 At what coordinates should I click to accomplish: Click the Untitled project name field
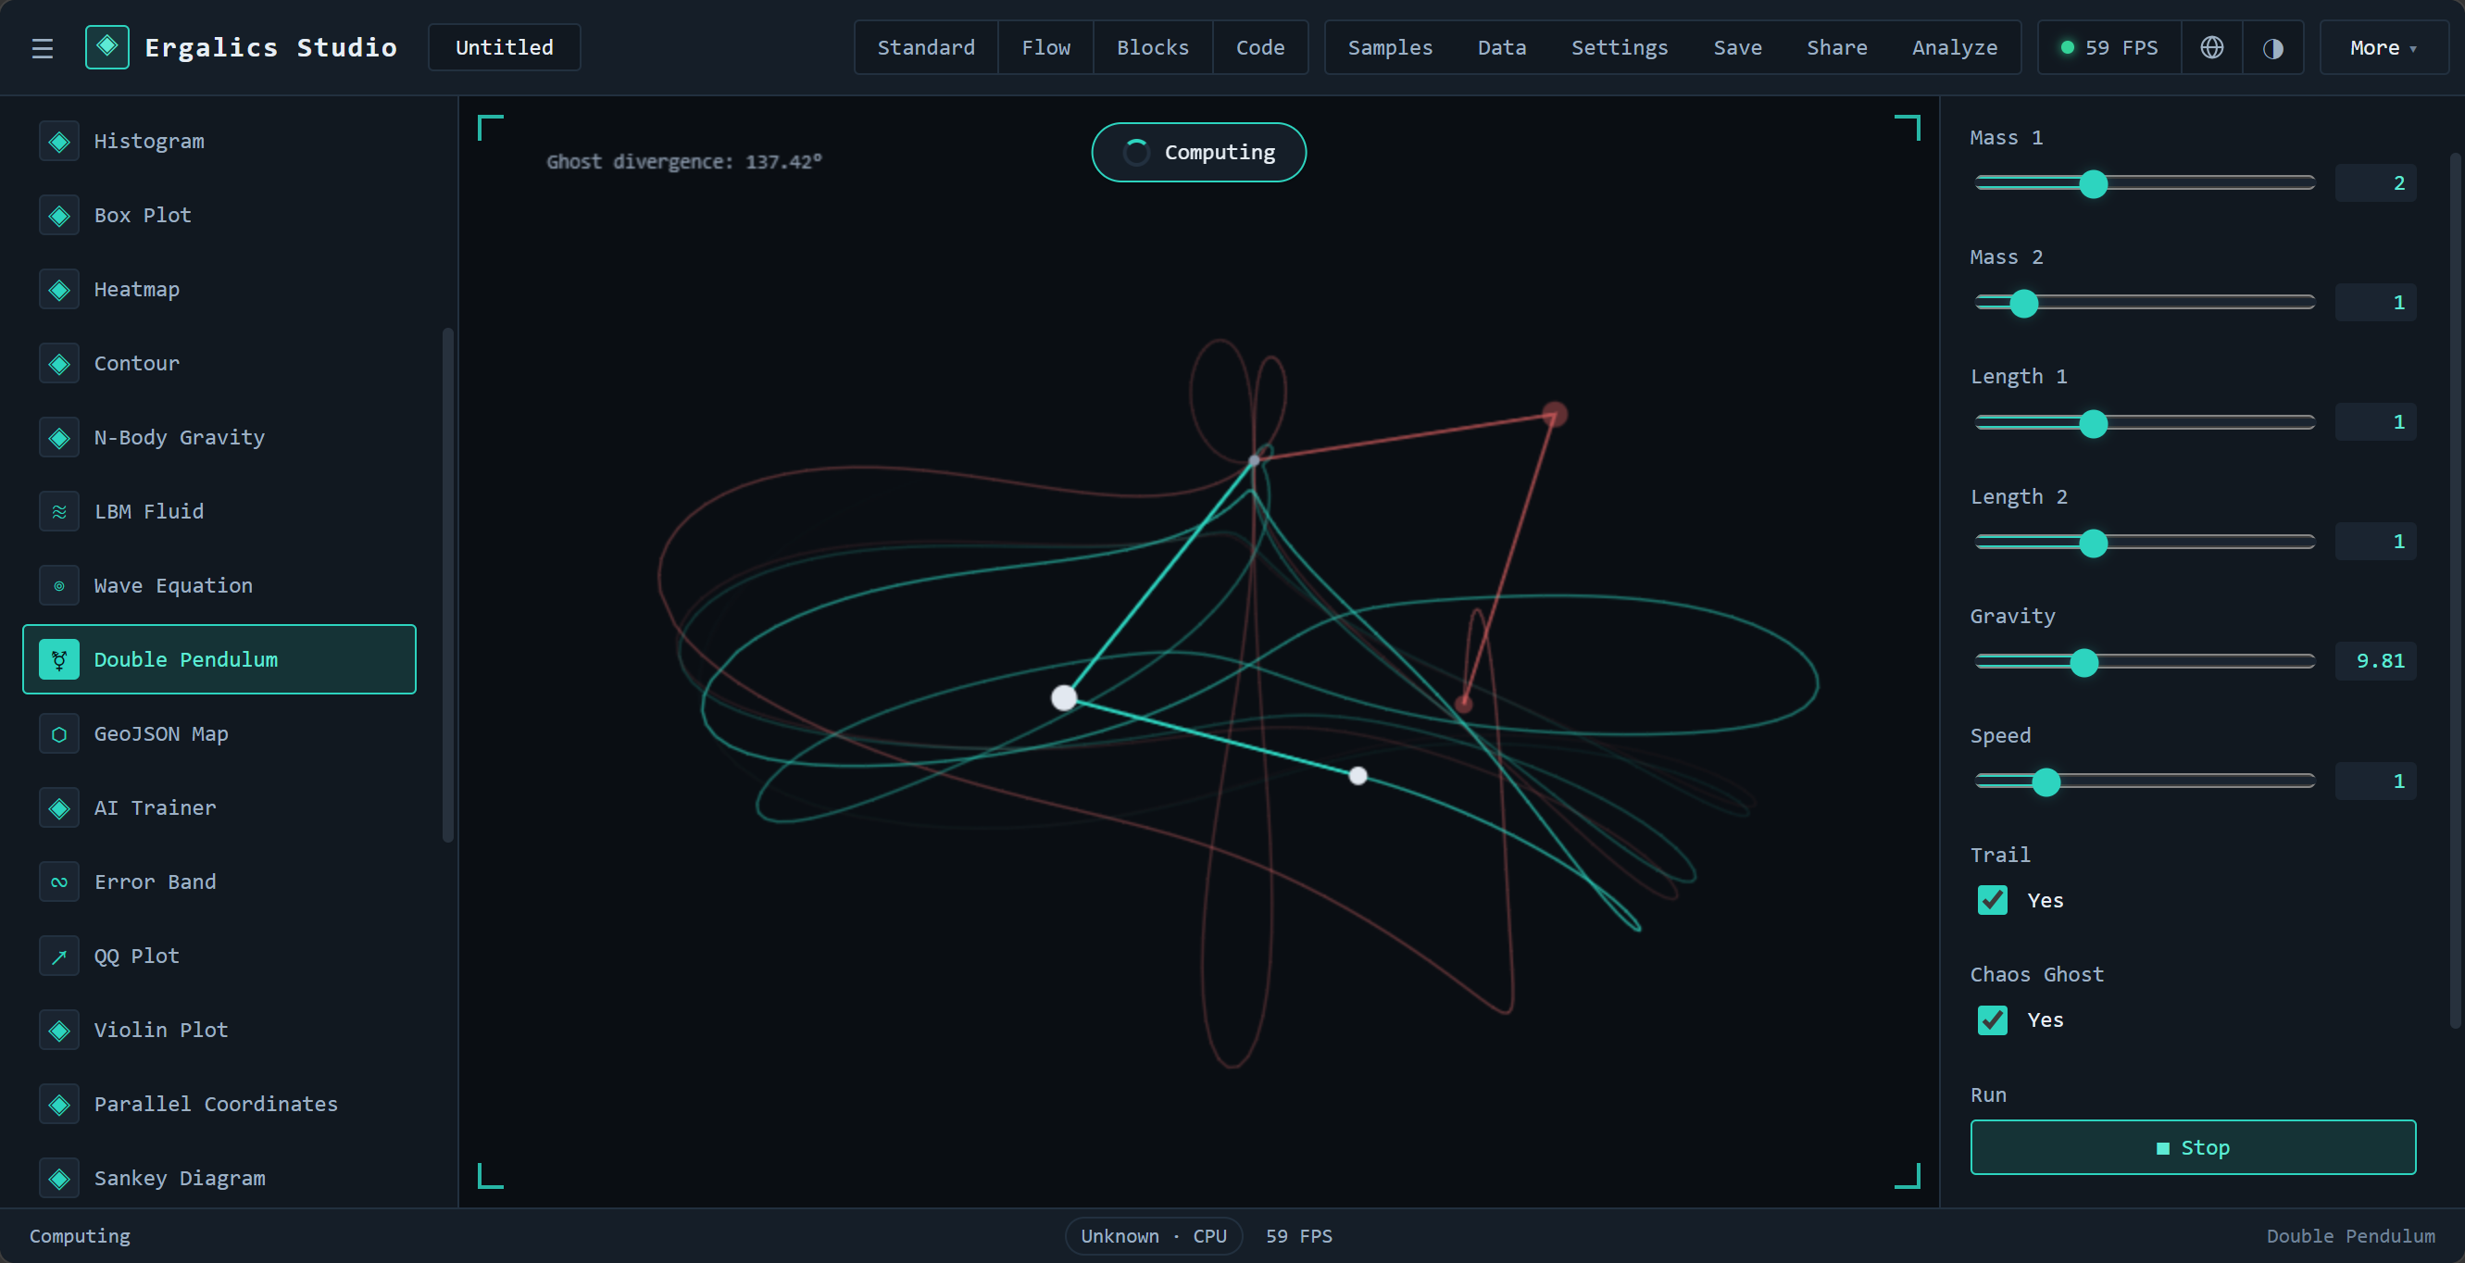(505, 48)
